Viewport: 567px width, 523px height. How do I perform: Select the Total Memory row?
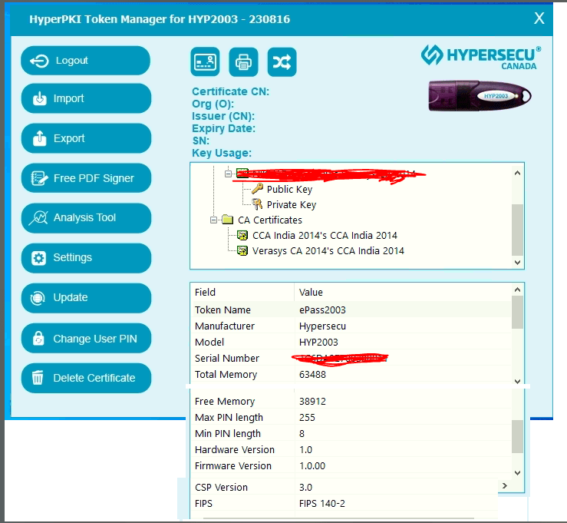(x=351, y=374)
